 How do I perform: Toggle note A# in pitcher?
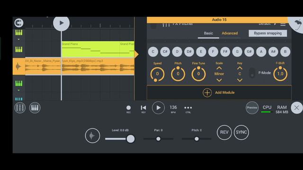[x=273, y=51]
